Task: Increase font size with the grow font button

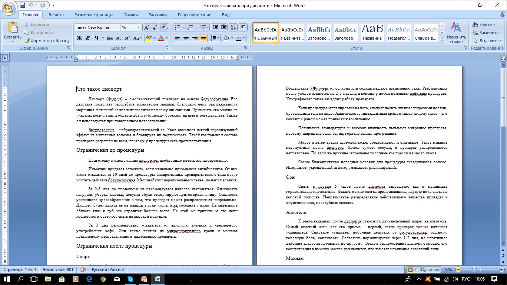Action: click(x=147, y=27)
